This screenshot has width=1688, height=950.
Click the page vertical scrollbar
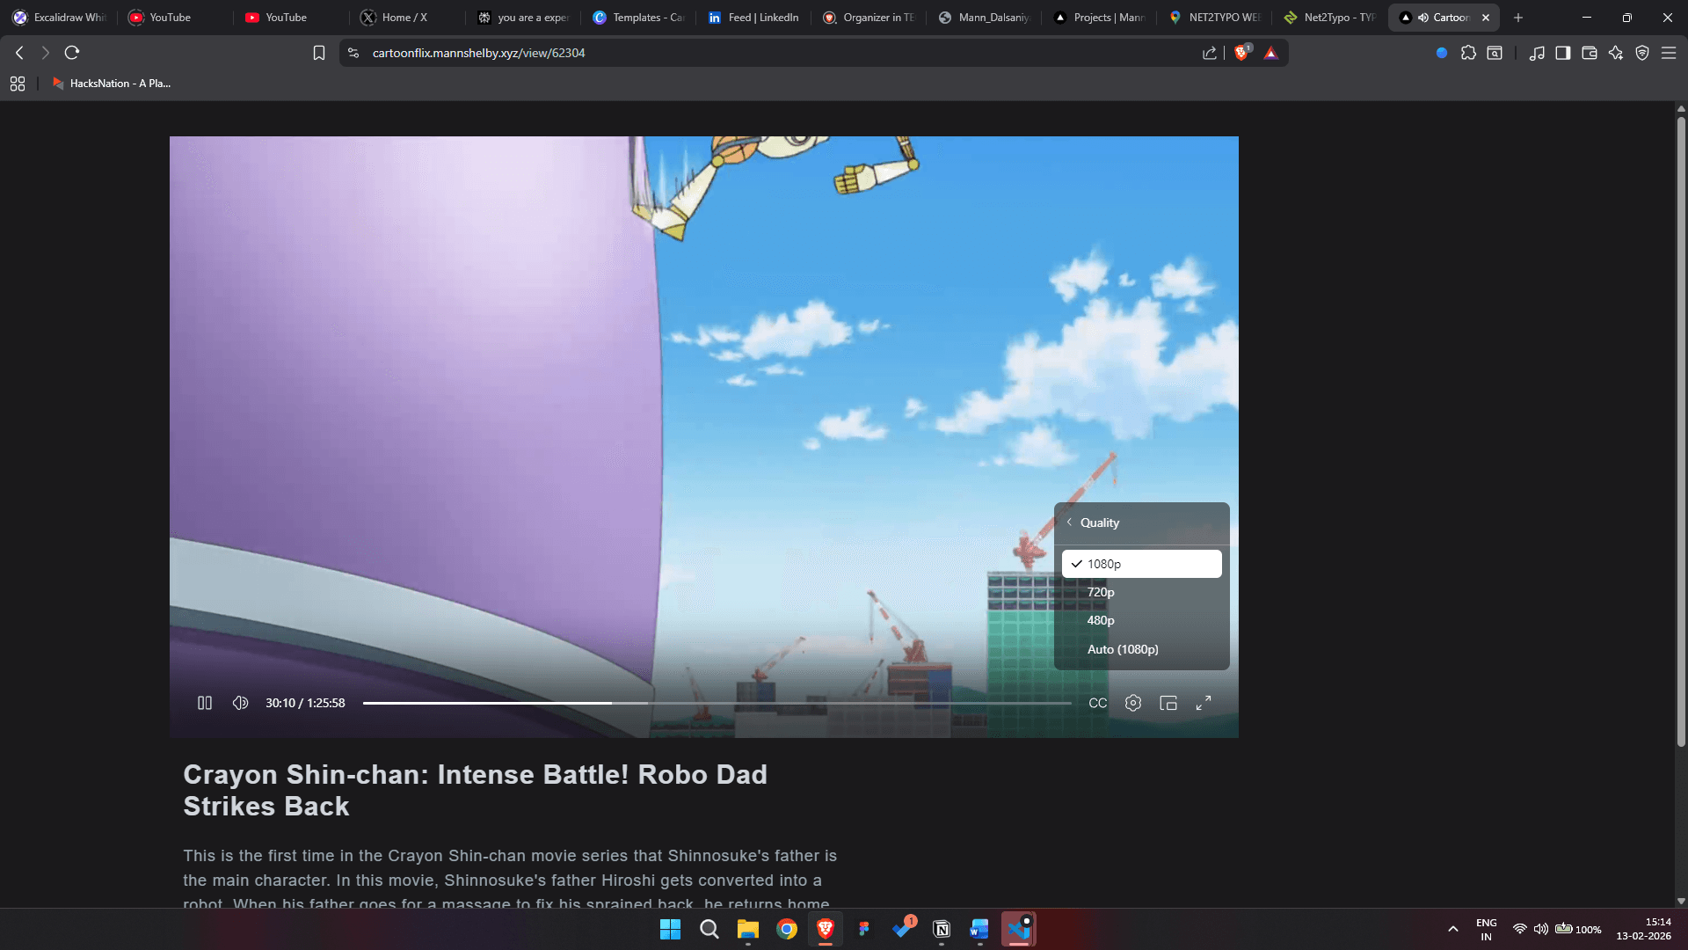pos(1681,431)
